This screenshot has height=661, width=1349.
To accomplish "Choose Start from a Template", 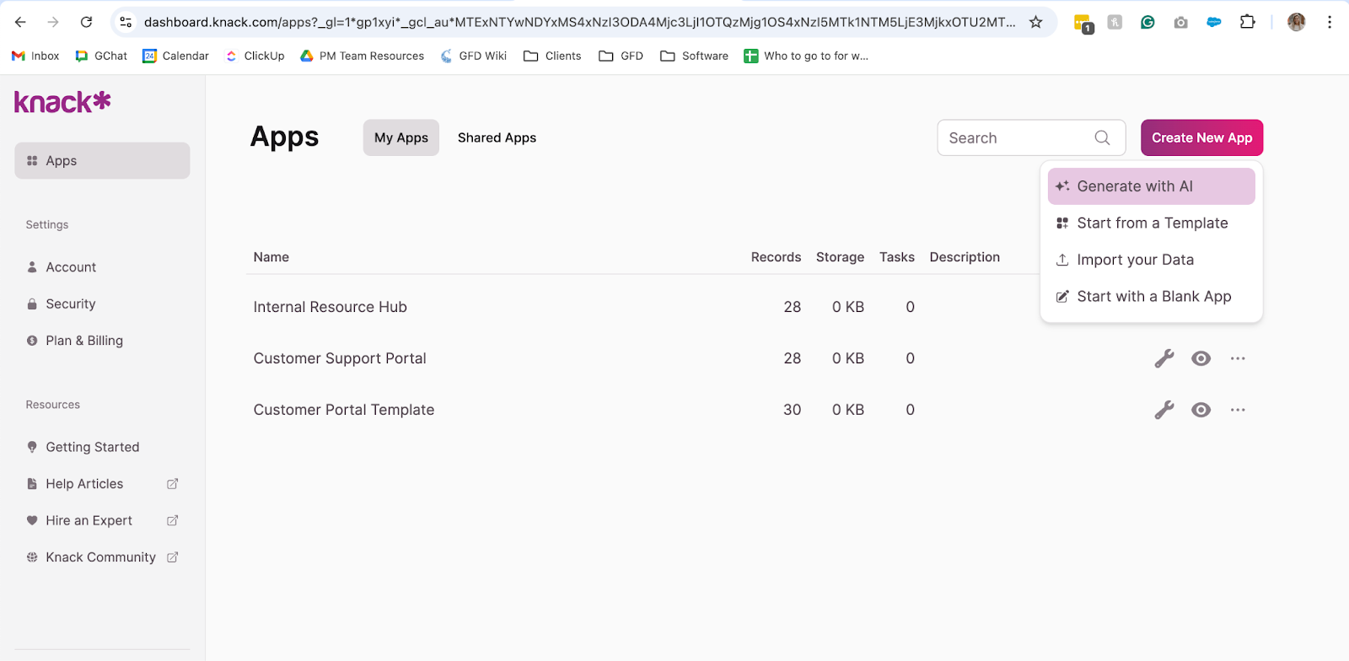I will click(x=1151, y=223).
